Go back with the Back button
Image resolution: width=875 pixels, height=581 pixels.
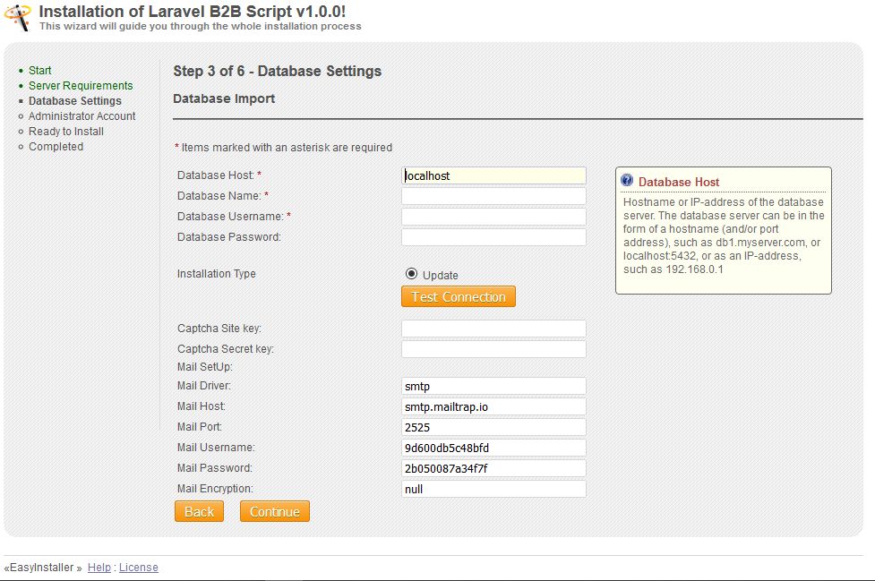pyautogui.click(x=199, y=511)
